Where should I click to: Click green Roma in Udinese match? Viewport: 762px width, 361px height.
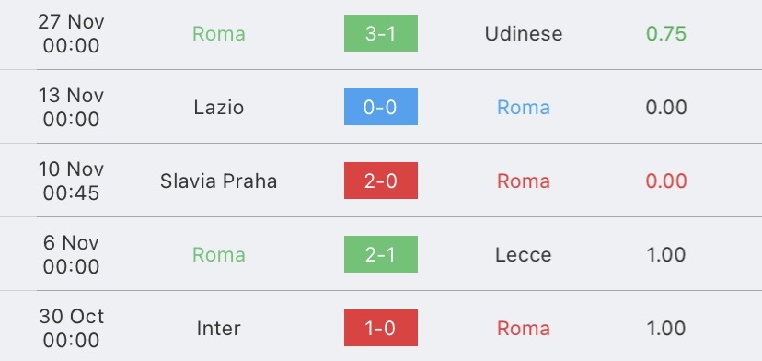pyautogui.click(x=219, y=33)
